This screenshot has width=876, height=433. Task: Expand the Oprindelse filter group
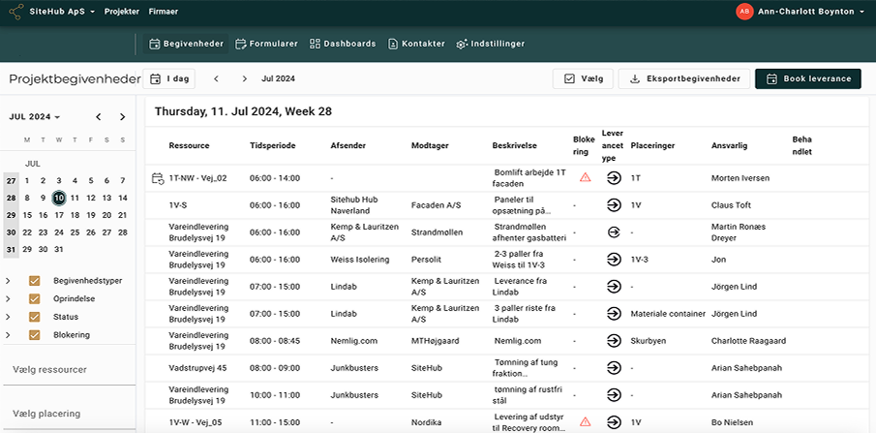[x=9, y=299]
